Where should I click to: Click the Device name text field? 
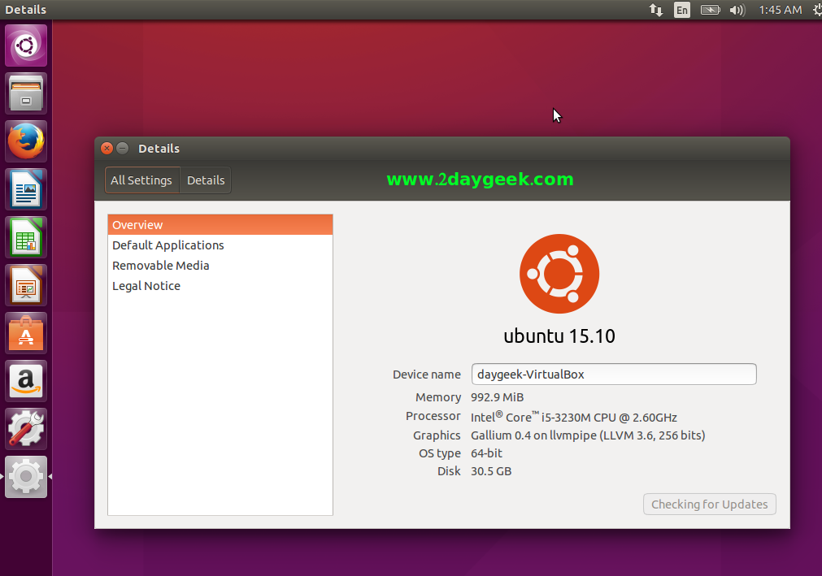pos(614,375)
